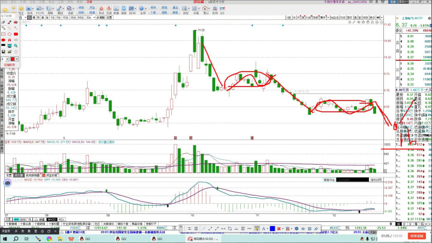The width and height of the screenshot is (432, 243).
Task: Select the red text 'A' tool
Action: [x=10, y=40]
